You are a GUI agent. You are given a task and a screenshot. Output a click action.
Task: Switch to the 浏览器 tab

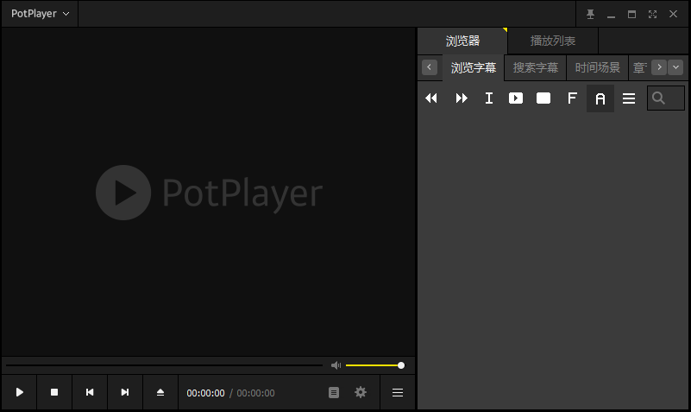tap(462, 41)
